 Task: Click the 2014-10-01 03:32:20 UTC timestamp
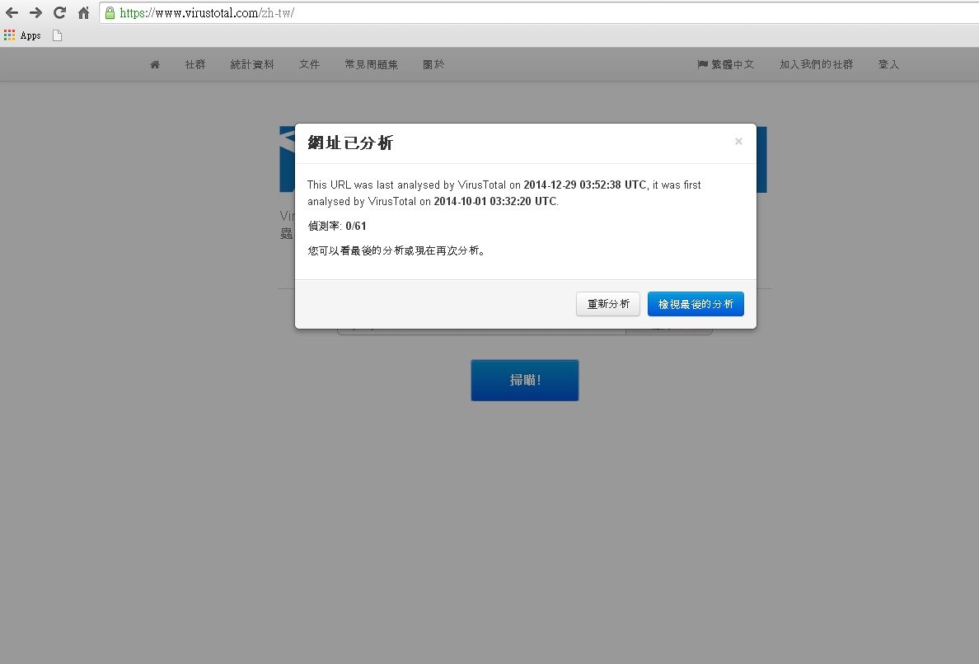coord(495,201)
